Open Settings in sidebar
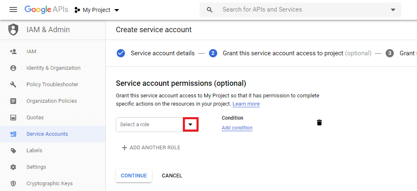The width and height of the screenshot is (417, 191). click(53, 167)
